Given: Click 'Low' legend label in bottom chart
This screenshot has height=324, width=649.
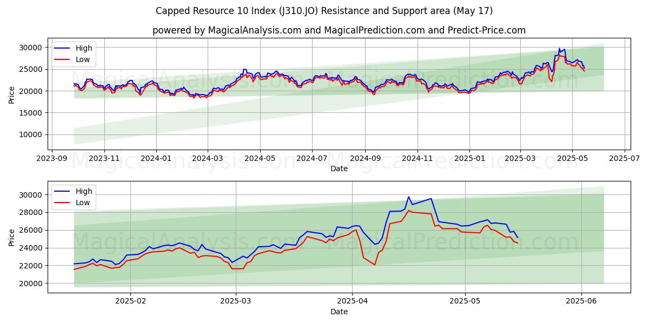Looking at the screenshot, I should 83,203.
